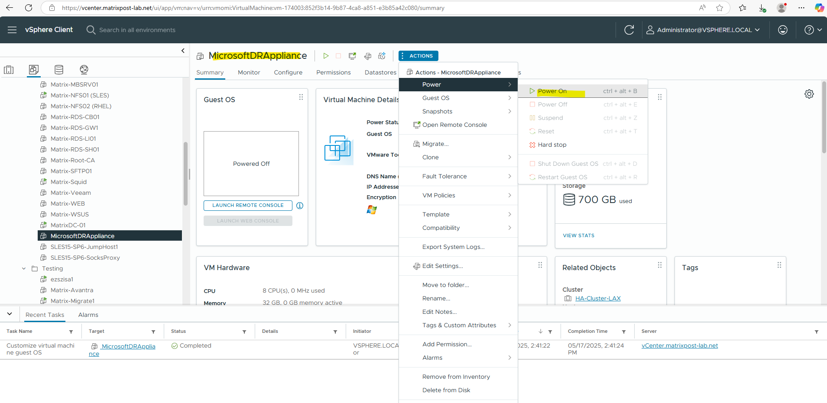
Task: Open the Summary tab
Action: (x=210, y=72)
